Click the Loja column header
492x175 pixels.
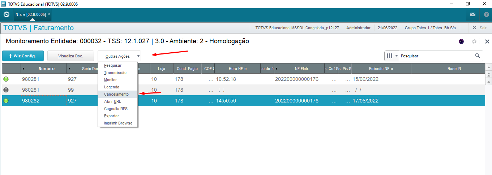click(161, 69)
